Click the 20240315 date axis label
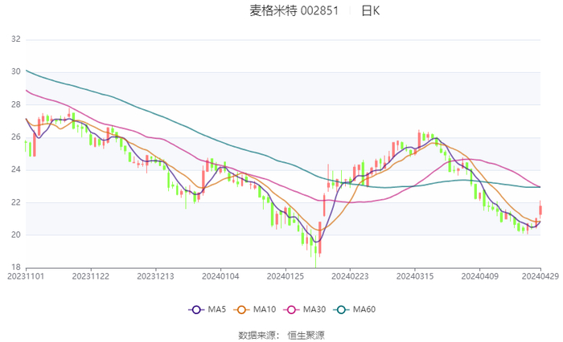 click(415, 275)
